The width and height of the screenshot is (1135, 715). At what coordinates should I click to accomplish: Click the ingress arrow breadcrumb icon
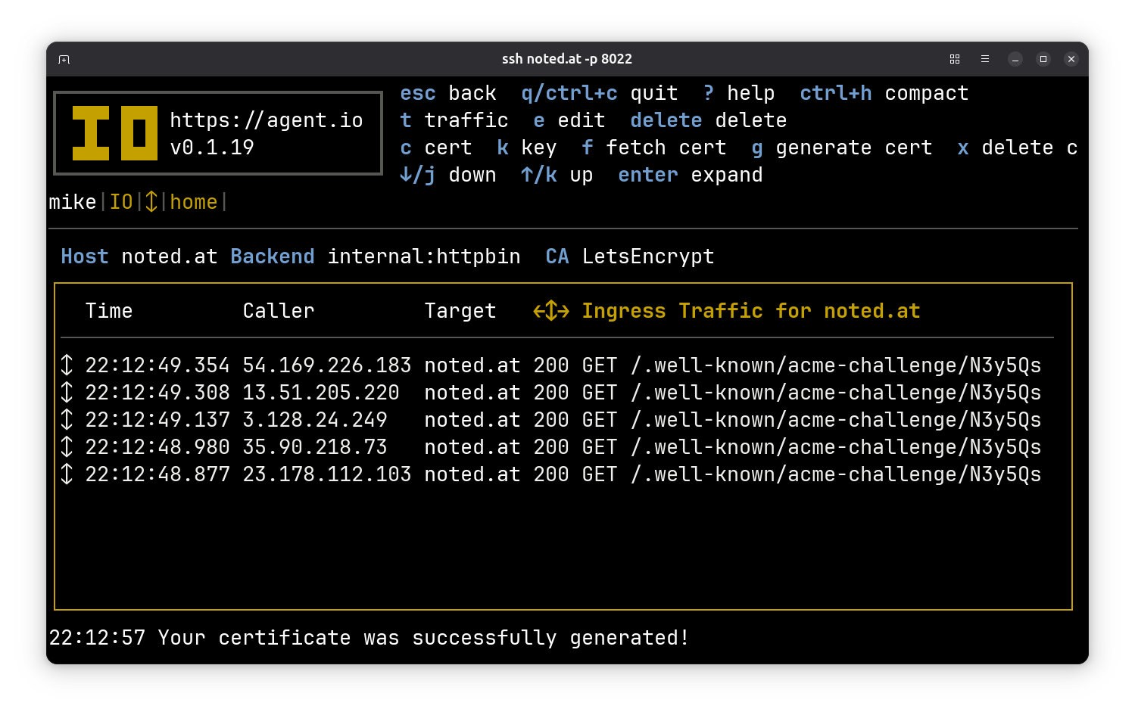(x=151, y=202)
